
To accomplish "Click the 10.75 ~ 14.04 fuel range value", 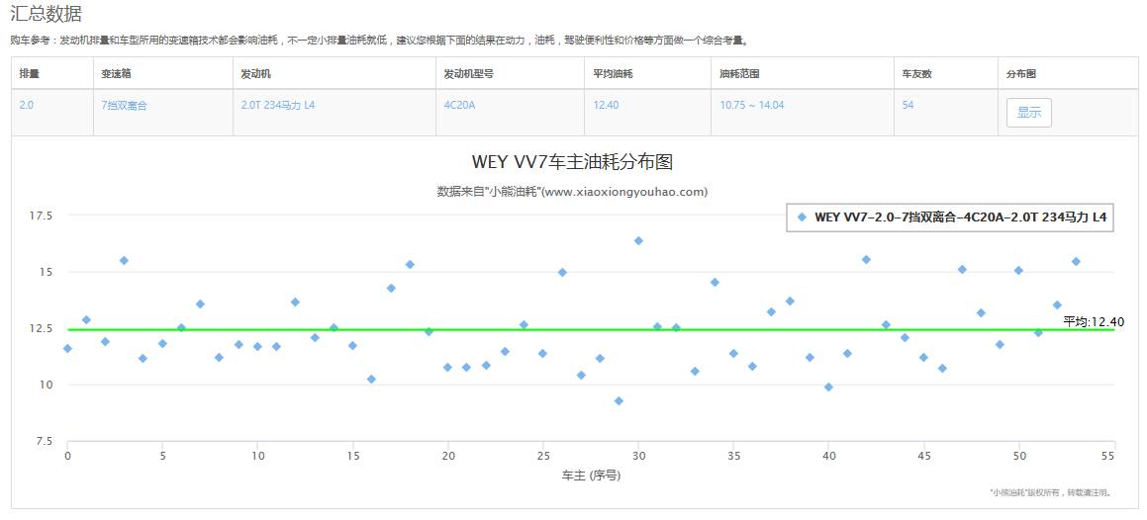I will click(752, 105).
